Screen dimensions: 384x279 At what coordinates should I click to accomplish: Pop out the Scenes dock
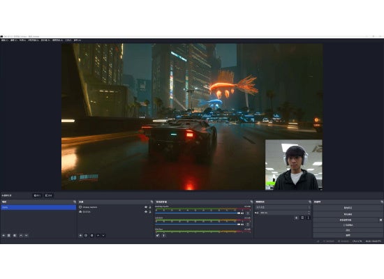click(x=75, y=202)
